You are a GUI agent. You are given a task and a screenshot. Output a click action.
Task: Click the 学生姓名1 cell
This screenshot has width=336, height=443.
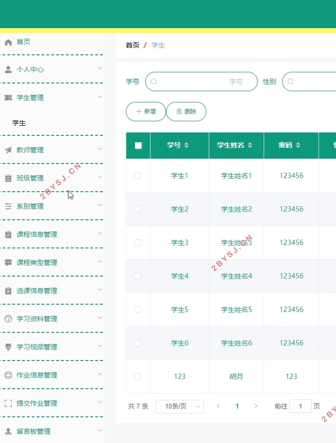(x=236, y=176)
